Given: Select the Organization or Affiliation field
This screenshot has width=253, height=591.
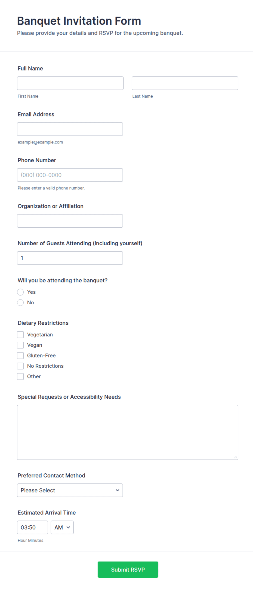Looking at the screenshot, I should 70,221.
